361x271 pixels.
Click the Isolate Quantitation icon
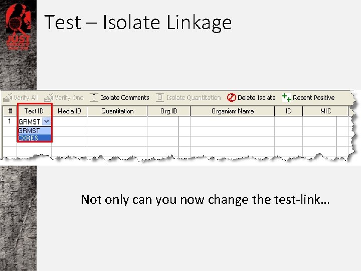(x=160, y=97)
